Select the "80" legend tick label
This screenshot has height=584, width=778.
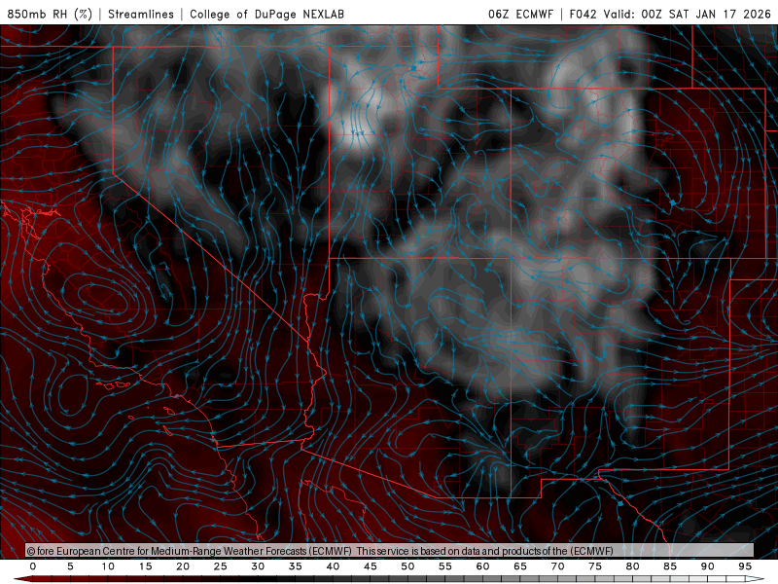click(632, 566)
